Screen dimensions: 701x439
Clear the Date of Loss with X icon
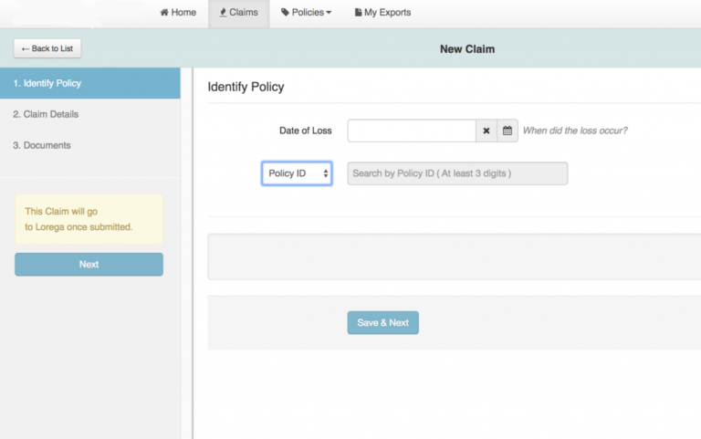[x=487, y=131]
